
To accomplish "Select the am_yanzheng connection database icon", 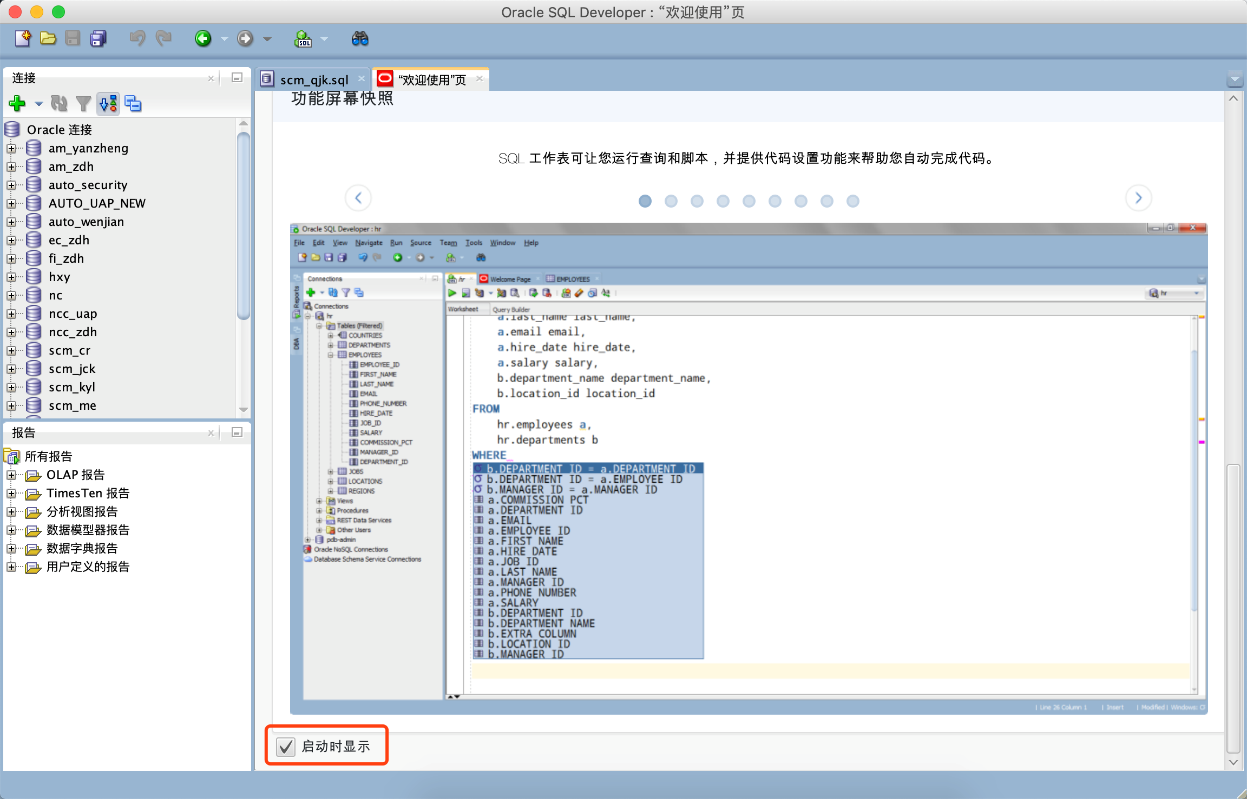I will point(34,148).
